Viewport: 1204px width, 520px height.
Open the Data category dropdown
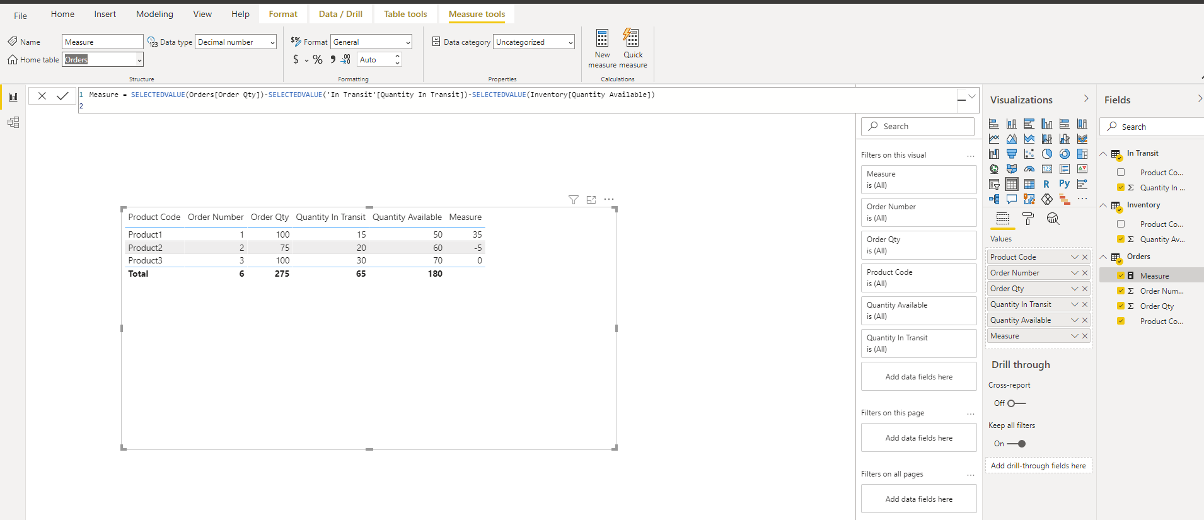click(x=534, y=42)
